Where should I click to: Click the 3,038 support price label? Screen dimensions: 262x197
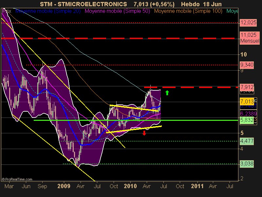click(247, 164)
